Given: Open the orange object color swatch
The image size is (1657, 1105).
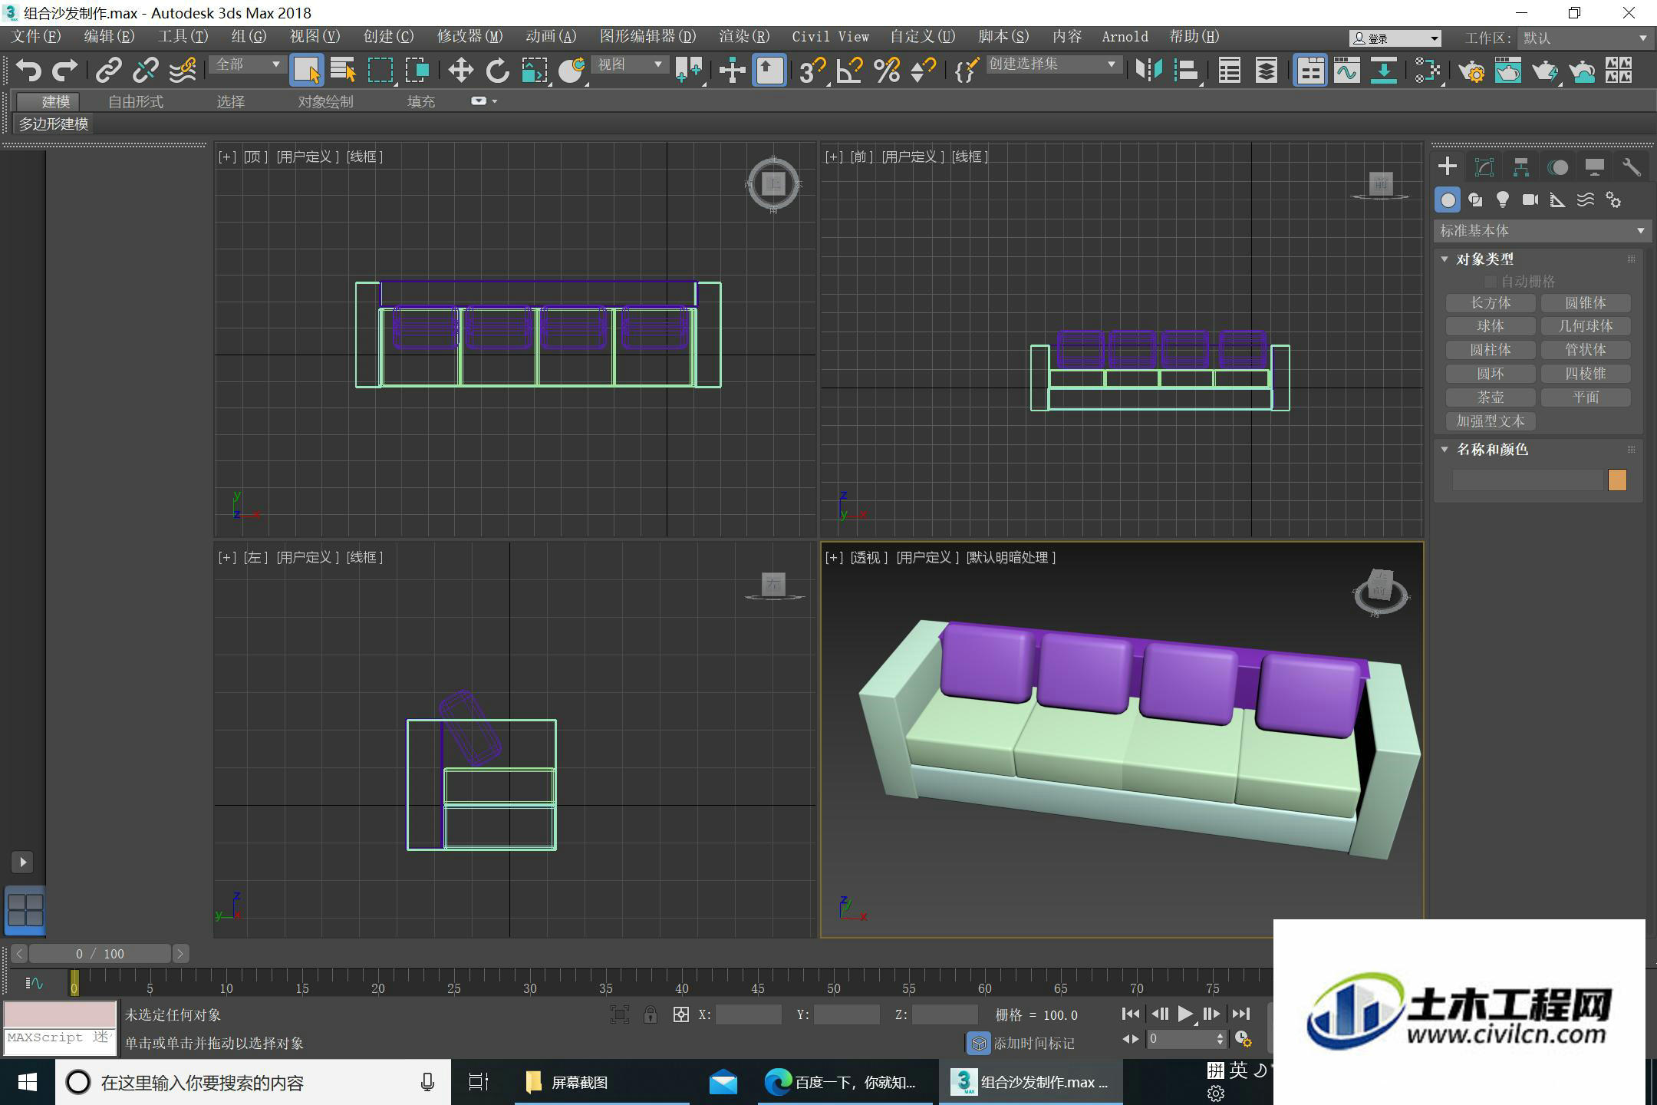Looking at the screenshot, I should 1616,480.
